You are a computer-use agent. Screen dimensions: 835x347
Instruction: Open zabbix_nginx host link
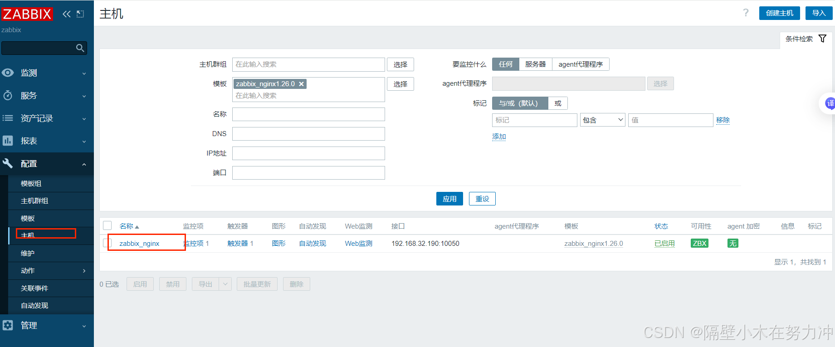click(x=139, y=244)
